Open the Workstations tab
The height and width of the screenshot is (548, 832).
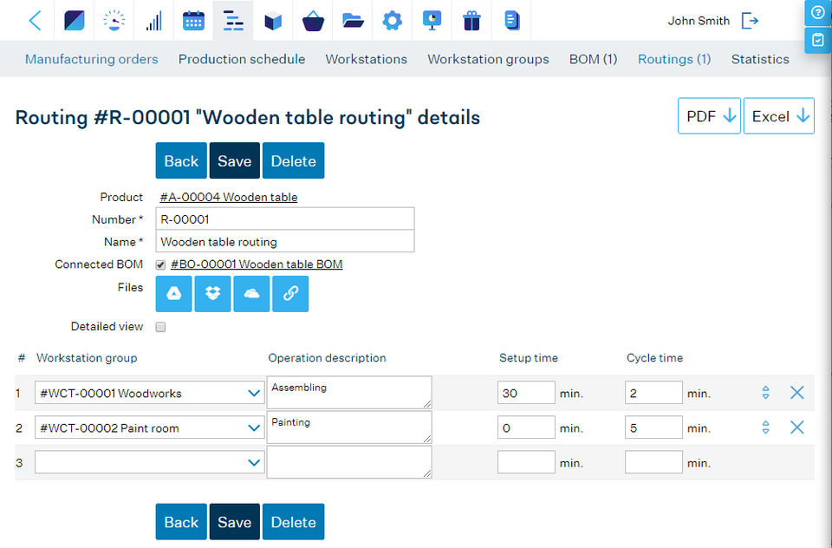coord(366,59)
